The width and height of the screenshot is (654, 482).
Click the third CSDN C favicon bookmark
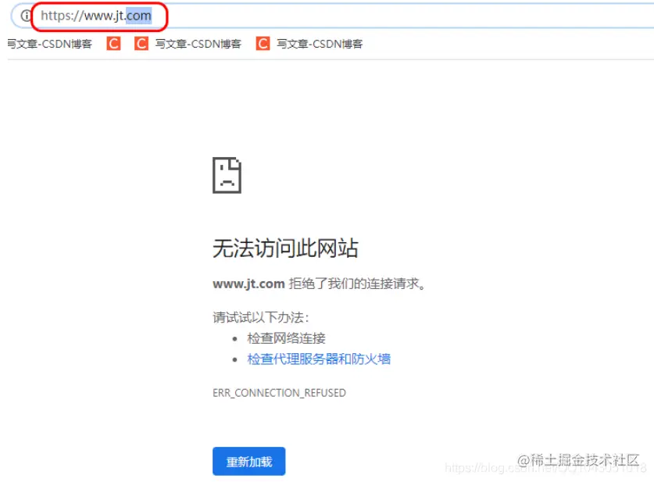point(263,44)
